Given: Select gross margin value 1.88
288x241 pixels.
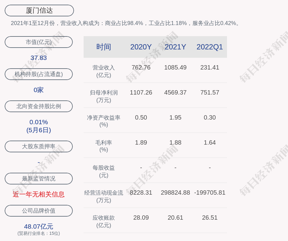Looking at the screenshot, I should point(175,142).
